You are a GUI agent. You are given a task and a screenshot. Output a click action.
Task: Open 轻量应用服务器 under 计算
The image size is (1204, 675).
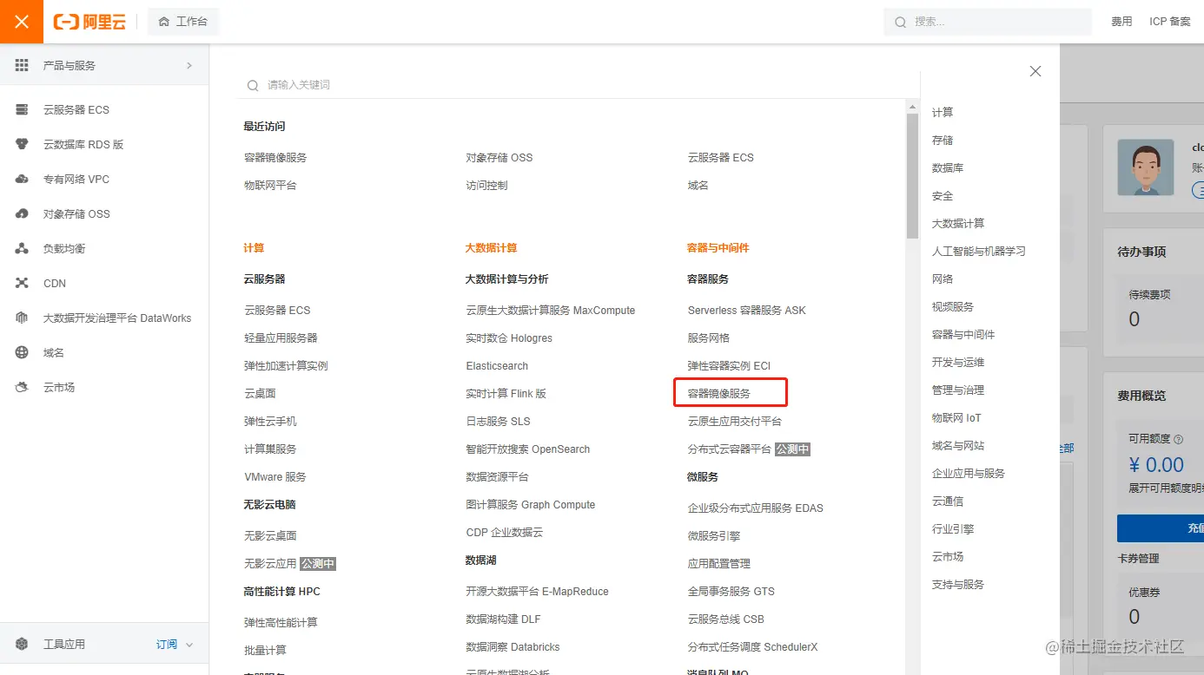(x=281, y=338)
